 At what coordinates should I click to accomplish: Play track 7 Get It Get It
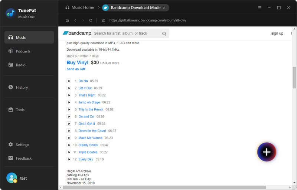tap(69, 124)
